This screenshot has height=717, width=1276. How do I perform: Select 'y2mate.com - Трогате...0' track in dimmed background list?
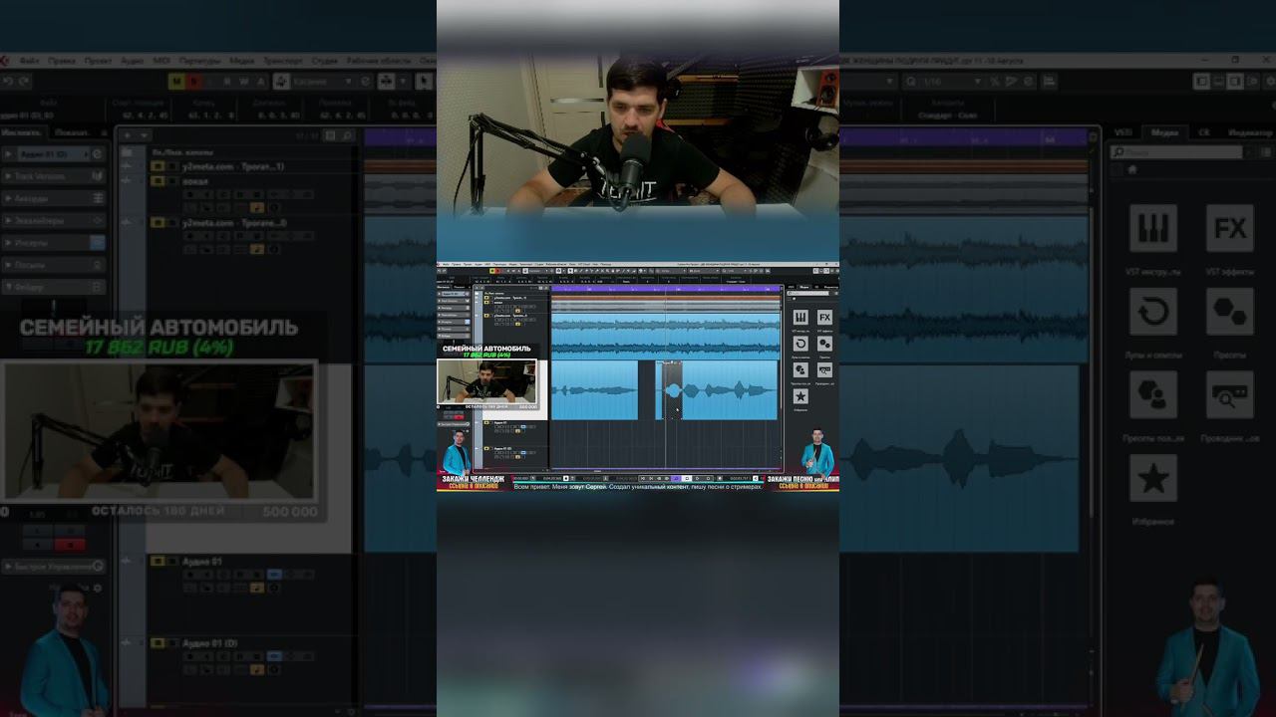pyautogui.click(x=233, y=223)
